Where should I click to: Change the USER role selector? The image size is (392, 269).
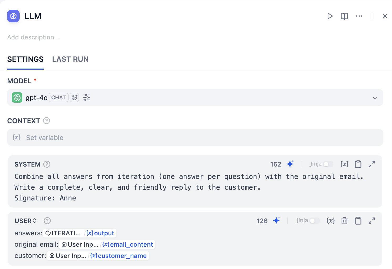(25, 221)
